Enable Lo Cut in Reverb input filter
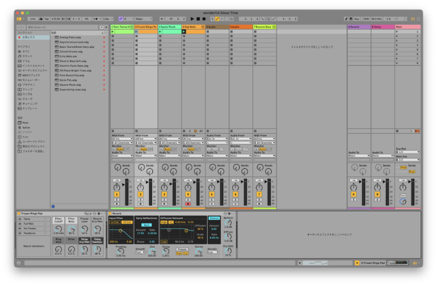437x286 pixels. tap(114, 222)
